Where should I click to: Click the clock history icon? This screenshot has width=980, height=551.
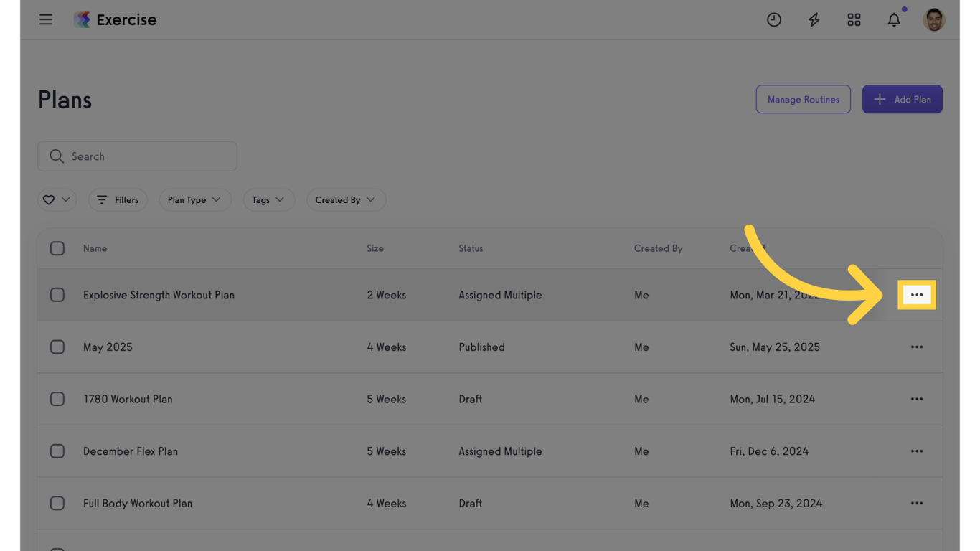[x=773, y=20]
